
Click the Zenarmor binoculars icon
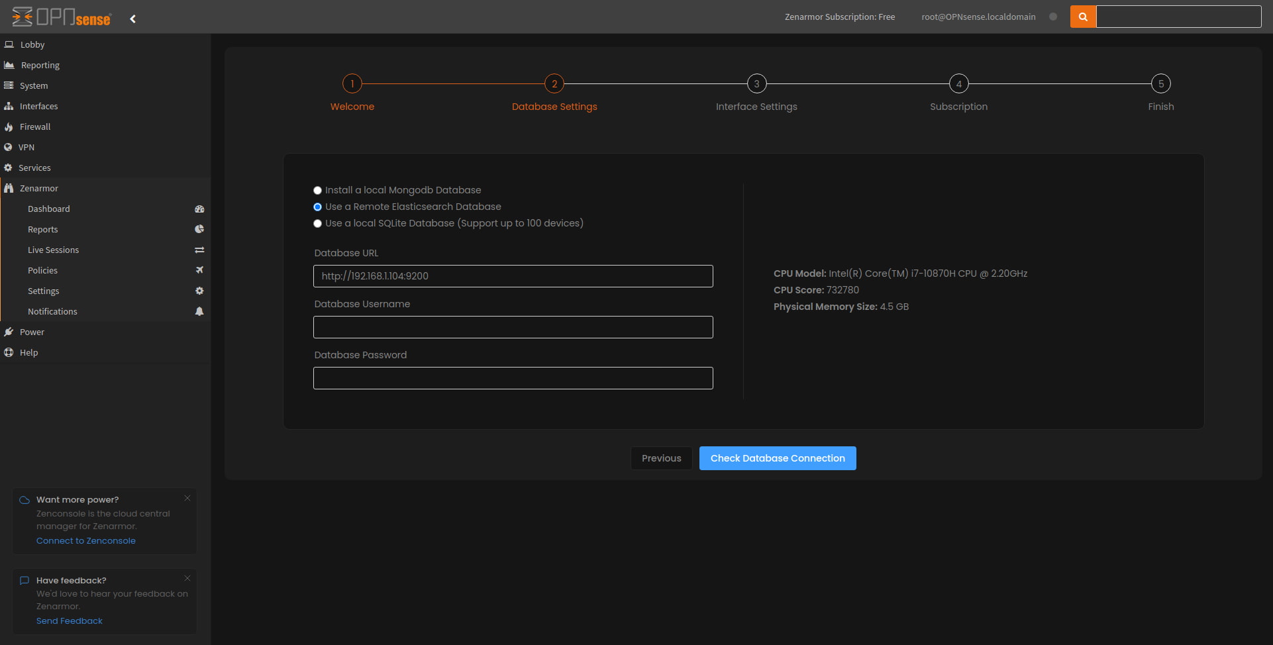(x=9, y=188)
